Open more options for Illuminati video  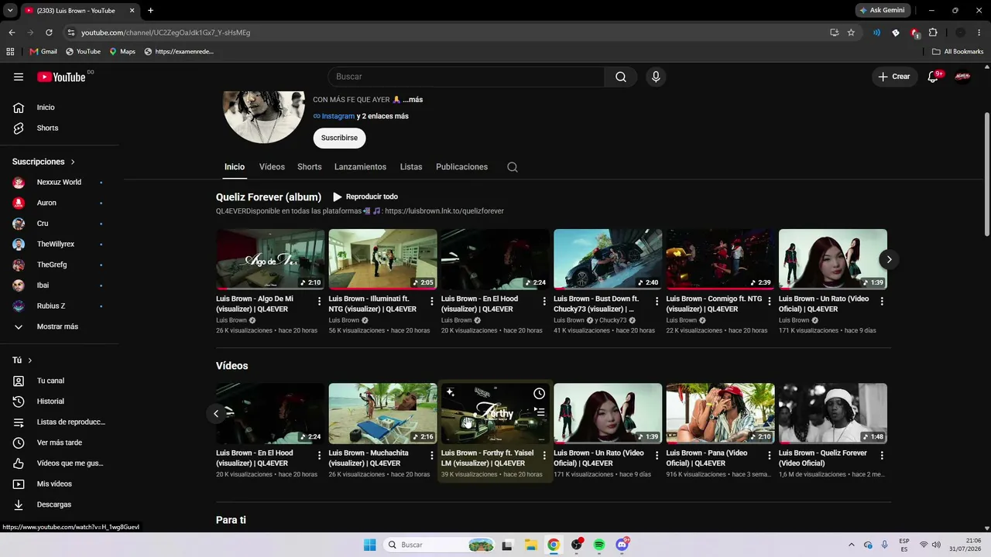point(432,302)
